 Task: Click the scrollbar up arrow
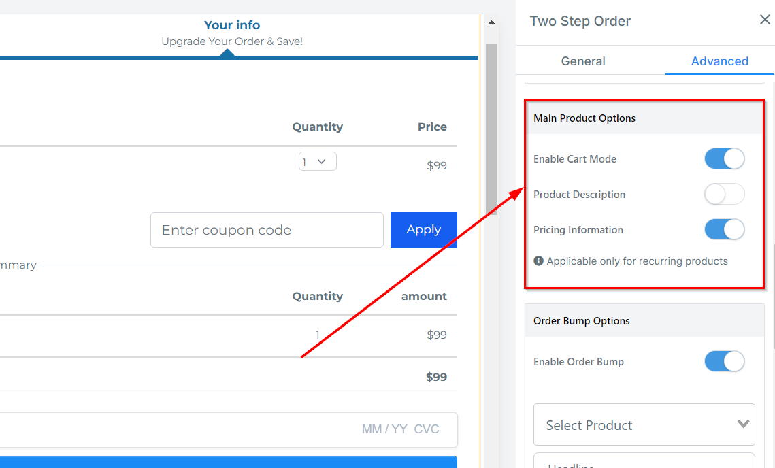[x=491, y=23]
